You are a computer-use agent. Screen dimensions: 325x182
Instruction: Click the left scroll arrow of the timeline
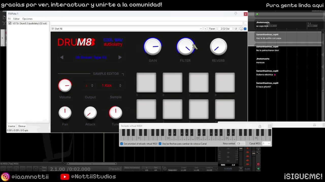[x=65, y=164]
